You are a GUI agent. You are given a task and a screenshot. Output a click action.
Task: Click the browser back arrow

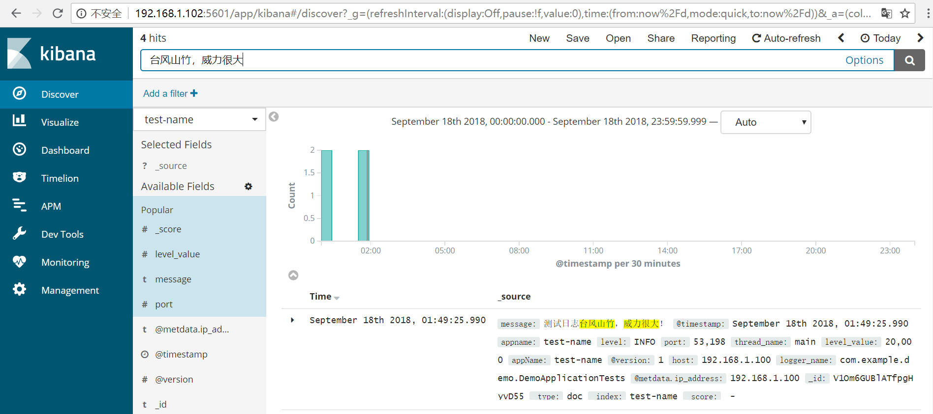(16, 13)
